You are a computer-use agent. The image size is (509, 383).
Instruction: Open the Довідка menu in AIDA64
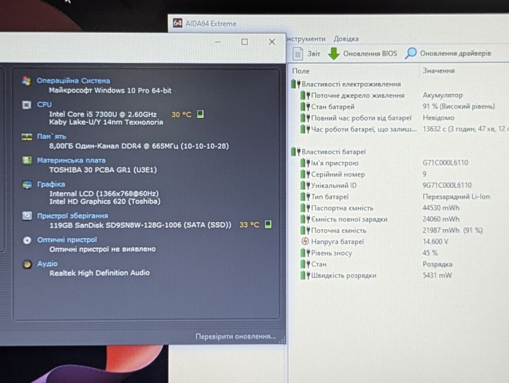[x=346, y=39]
